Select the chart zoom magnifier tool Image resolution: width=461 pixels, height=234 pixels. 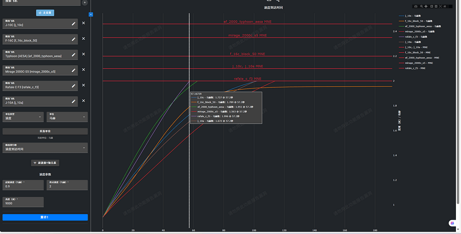[422, 6]
